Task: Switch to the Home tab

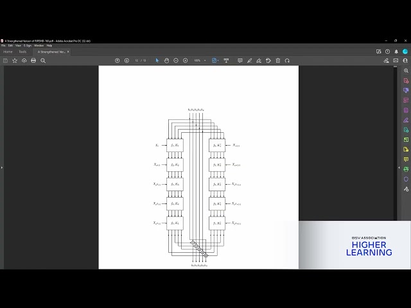Action: (8, 52)
